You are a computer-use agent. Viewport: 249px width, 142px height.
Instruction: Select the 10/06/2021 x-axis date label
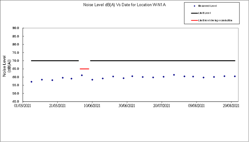92,106
